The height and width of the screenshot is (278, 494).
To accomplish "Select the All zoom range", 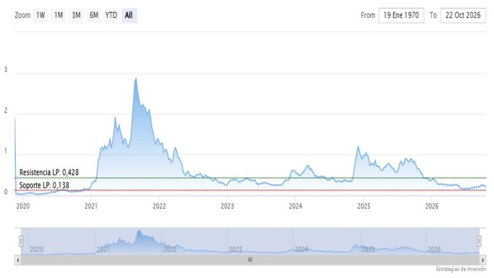I will [x=129, y=15].
